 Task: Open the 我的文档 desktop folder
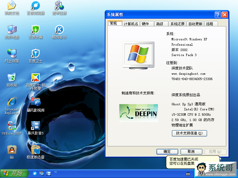(x=12, y=8)
